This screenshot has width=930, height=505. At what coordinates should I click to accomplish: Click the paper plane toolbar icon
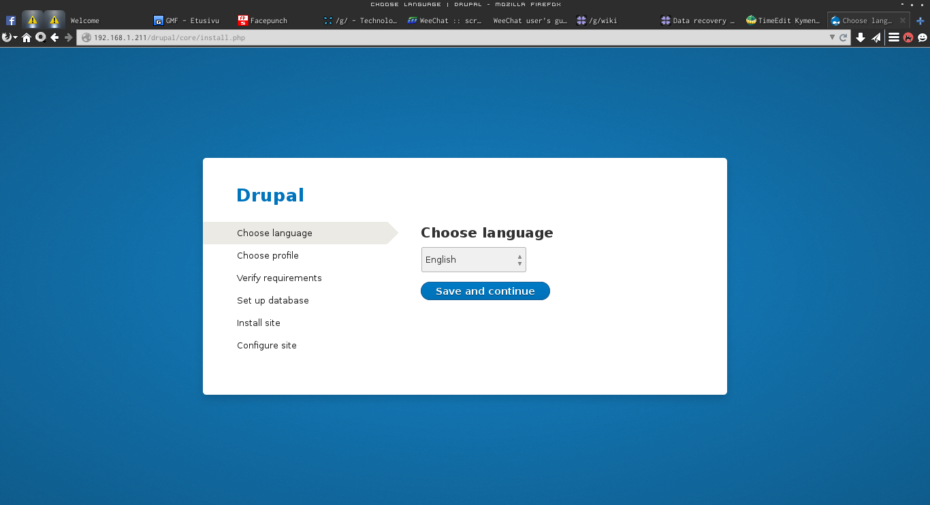click(876, 38)
